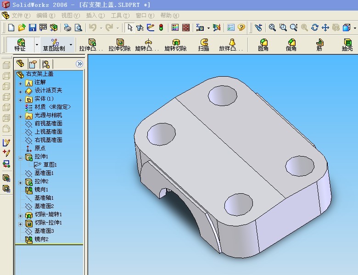Click the rebuild traffic light icon
The height and width of the screenshot is (275, 358).
(x=161, y=28)
